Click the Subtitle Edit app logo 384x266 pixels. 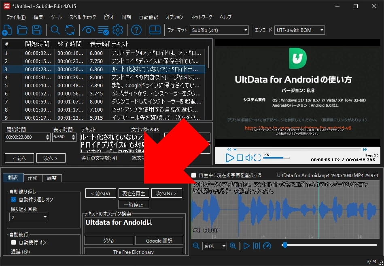coord(6,6)
